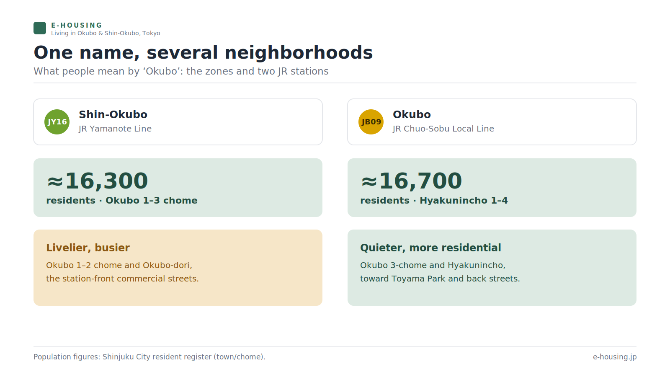
Task: Click the JR Chuo-Sobu Local Line label
Action: [x=443, y=129]
